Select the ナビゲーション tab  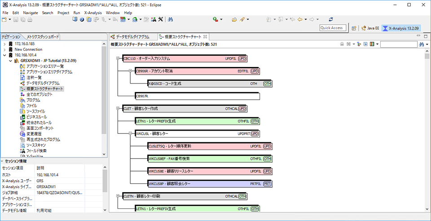tap(11, 36)
